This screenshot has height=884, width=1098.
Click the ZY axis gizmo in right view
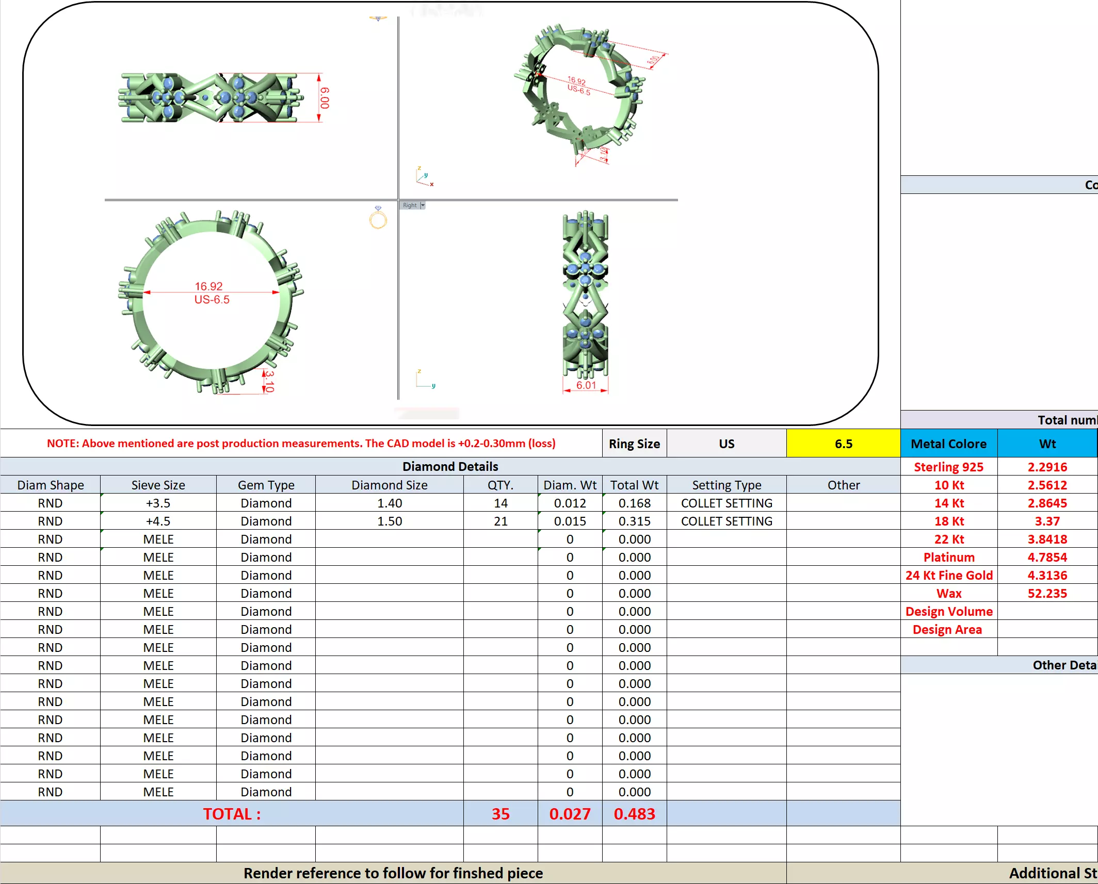coord(425,379)
